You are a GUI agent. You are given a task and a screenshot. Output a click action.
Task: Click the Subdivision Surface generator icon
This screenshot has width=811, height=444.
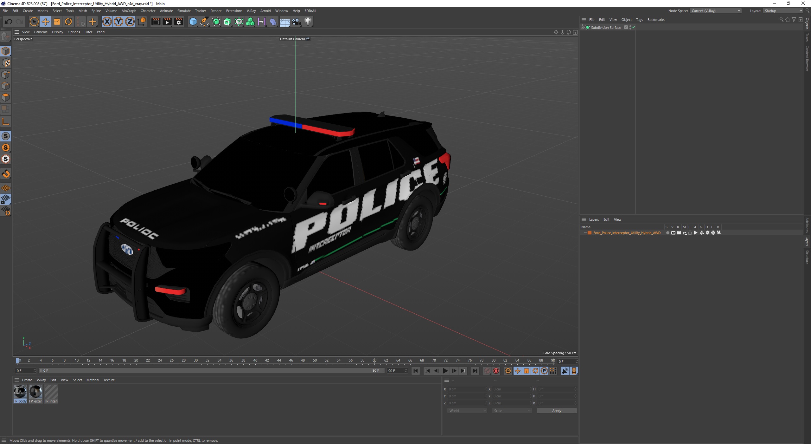[216, 22]
